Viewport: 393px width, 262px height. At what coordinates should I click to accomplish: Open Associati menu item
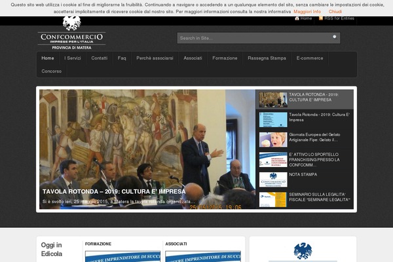[x=193, y=58]
